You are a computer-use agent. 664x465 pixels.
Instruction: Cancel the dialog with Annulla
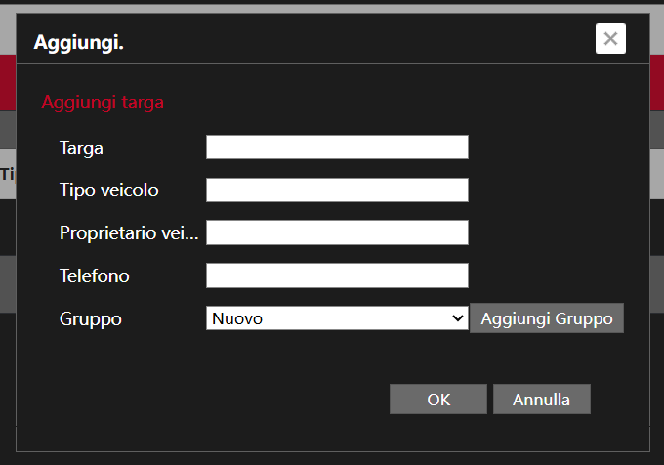[541, 399]
